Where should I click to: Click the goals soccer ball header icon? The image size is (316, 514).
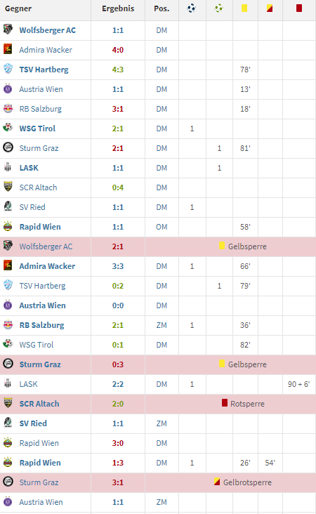coord(192,8)
